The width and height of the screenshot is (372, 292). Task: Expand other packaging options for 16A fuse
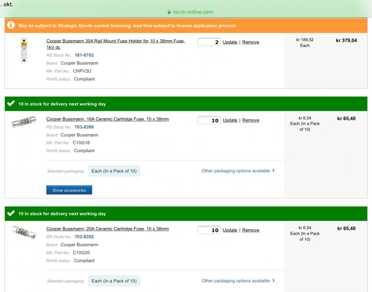(x=238, y=171)
